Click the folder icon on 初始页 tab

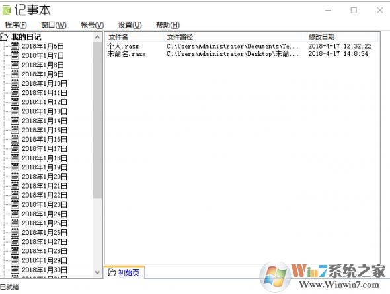click(x=112, y=272)
